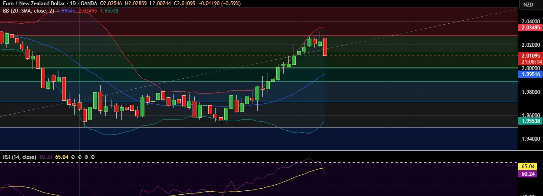This screenshot has height=196, width=543.
Task: Click the green BB lower value 1.95538 in the legend
Action: point(108,11)
